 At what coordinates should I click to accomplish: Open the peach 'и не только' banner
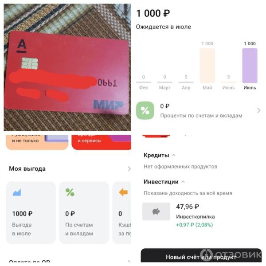(x=37, y=142)
